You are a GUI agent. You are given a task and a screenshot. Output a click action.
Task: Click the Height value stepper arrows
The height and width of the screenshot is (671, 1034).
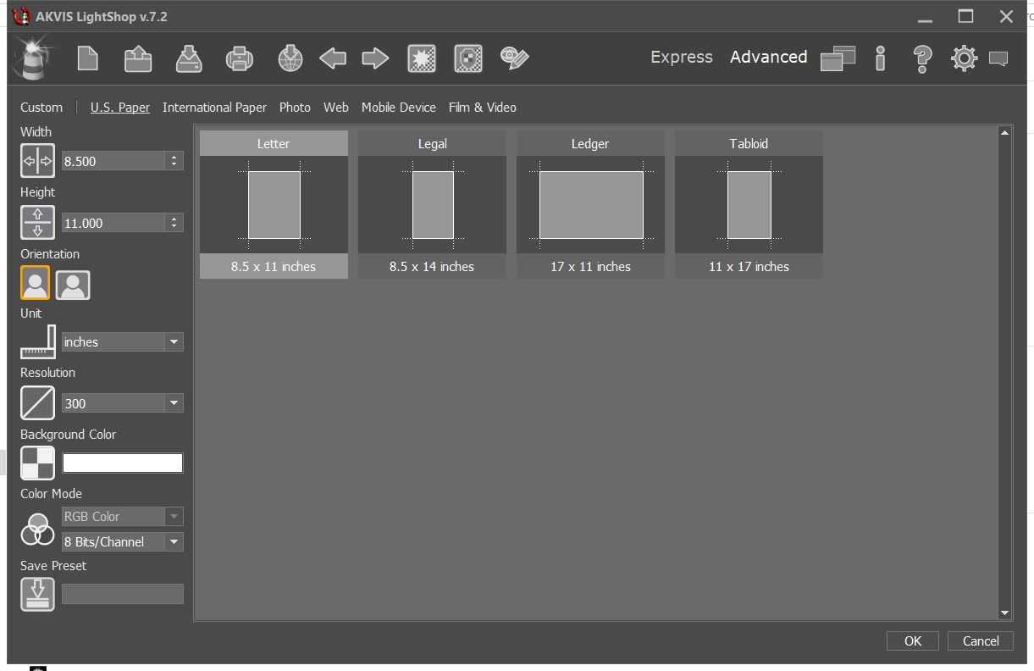[174, 222]
